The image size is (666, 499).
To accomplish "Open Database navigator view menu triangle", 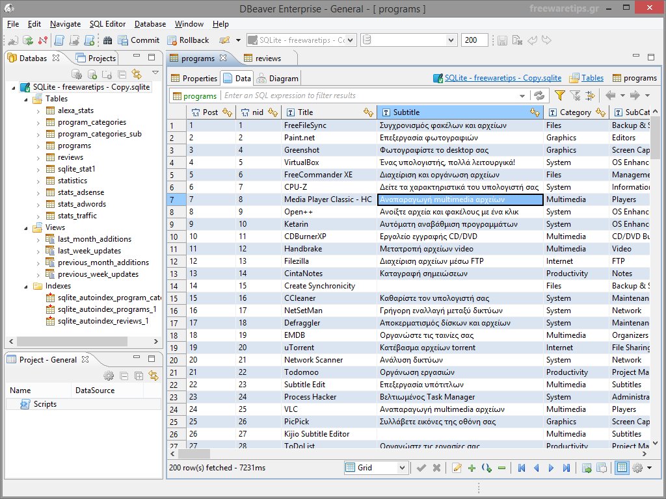I will point(155,73).
